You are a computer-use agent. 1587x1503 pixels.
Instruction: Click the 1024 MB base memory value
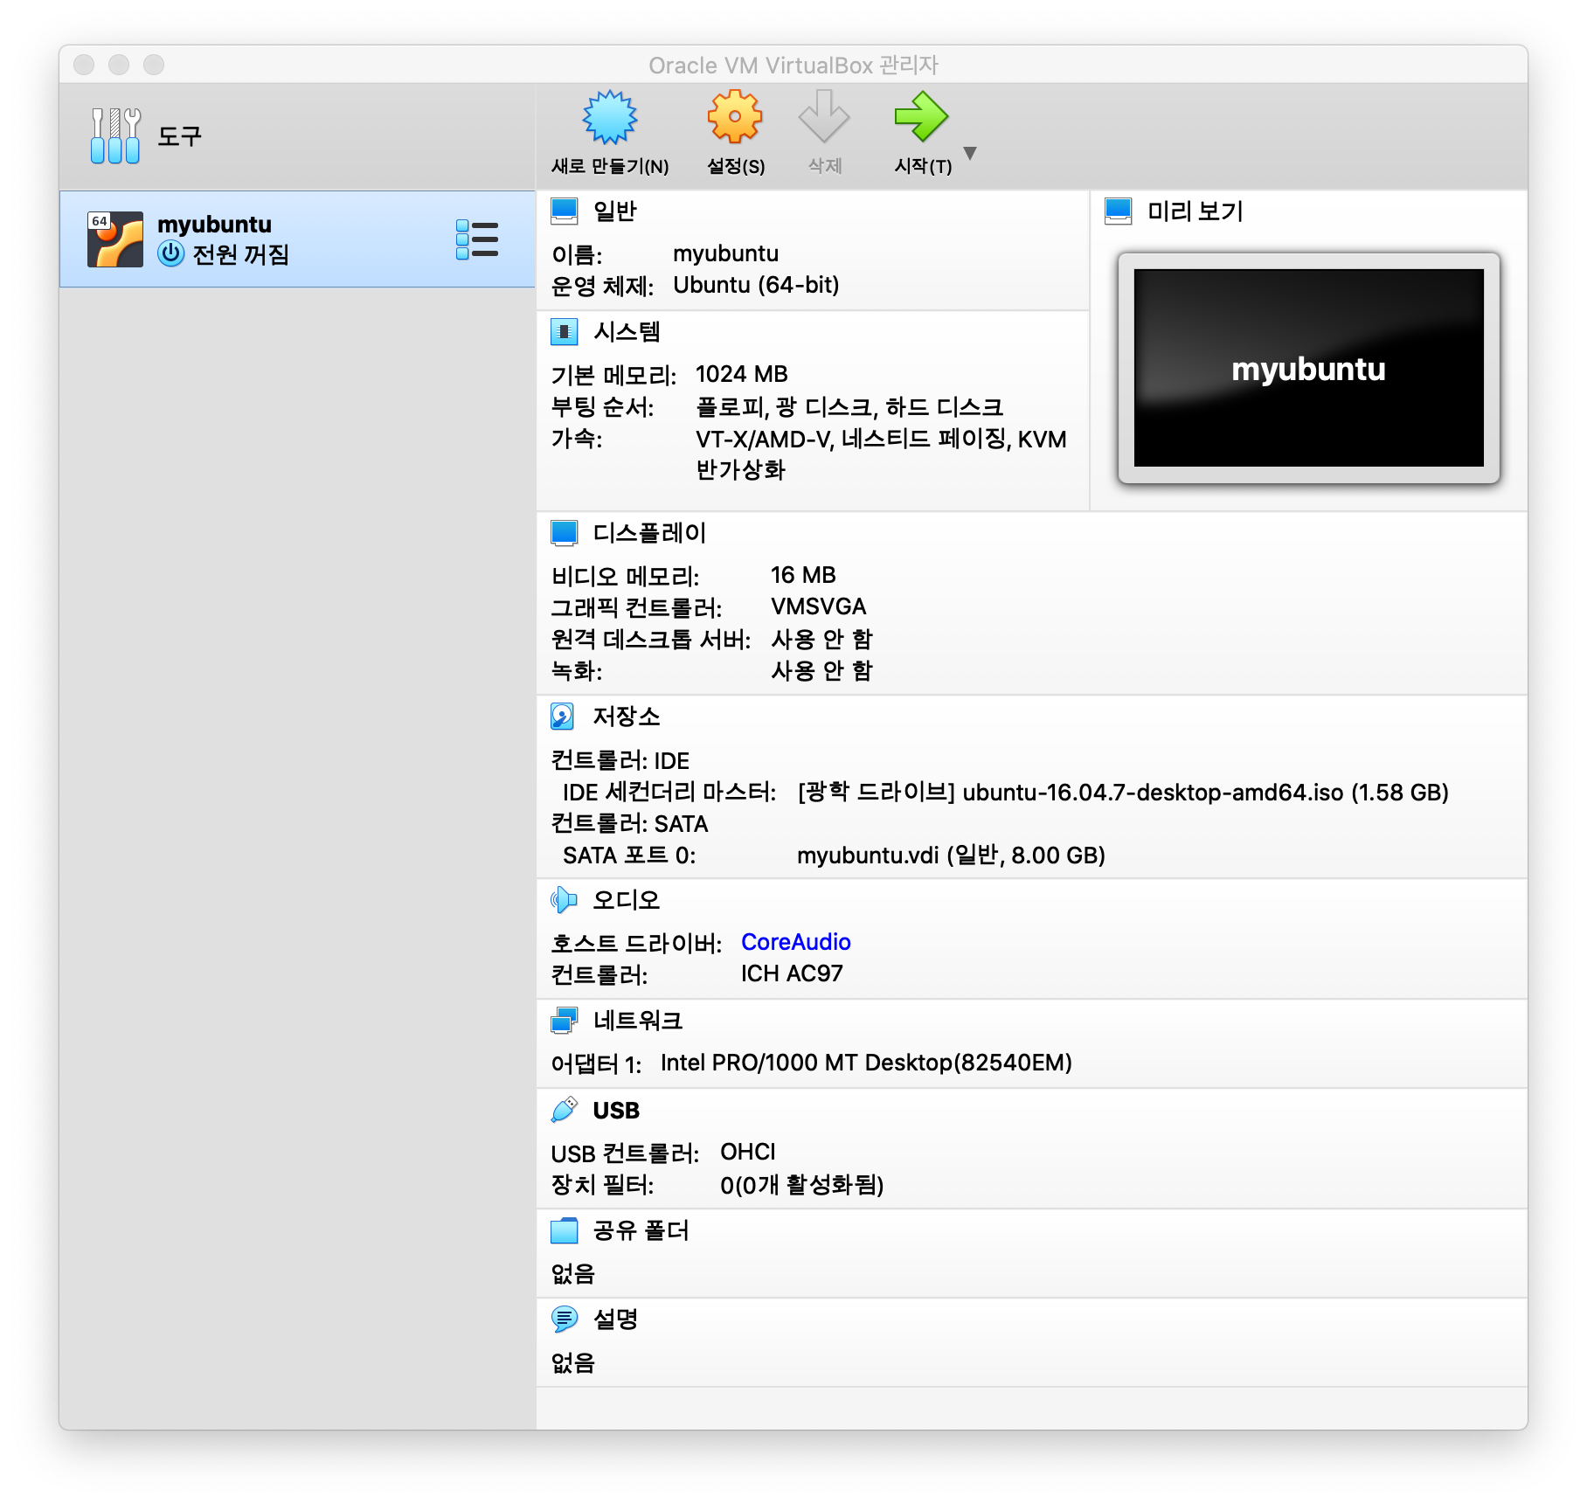point(741,374)
